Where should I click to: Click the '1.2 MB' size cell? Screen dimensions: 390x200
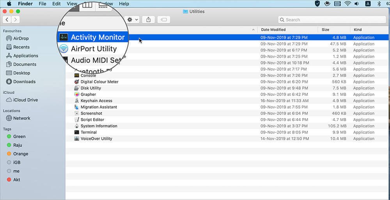(x=339, y=57)
